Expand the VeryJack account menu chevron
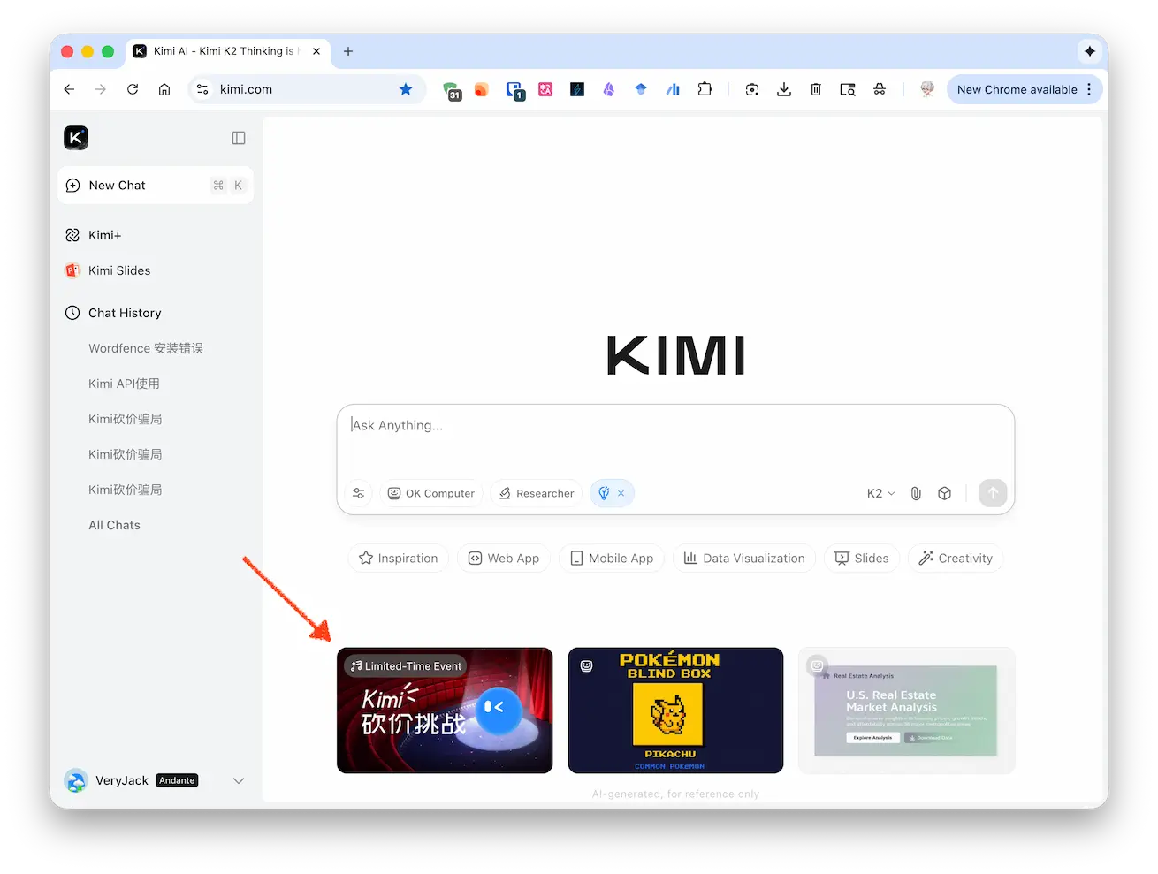The image size is (1158, 874). (238, 780)
